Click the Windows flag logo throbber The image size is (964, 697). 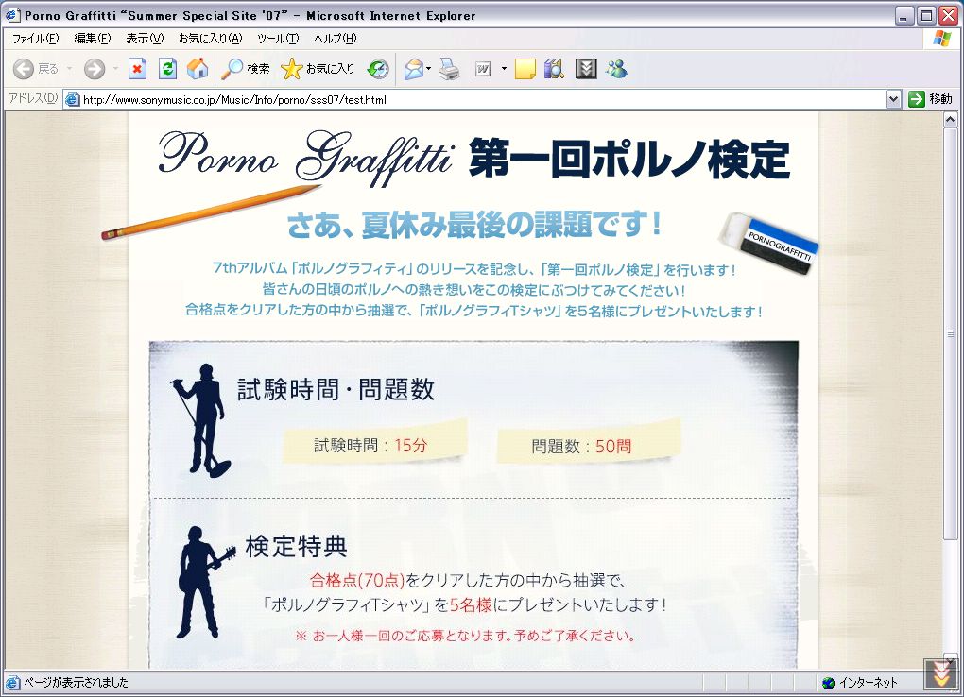[x=942, y=39]
